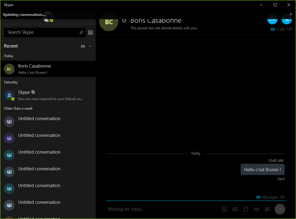Start an audio call with Boris
296x219 pixels.
(286, 19)
